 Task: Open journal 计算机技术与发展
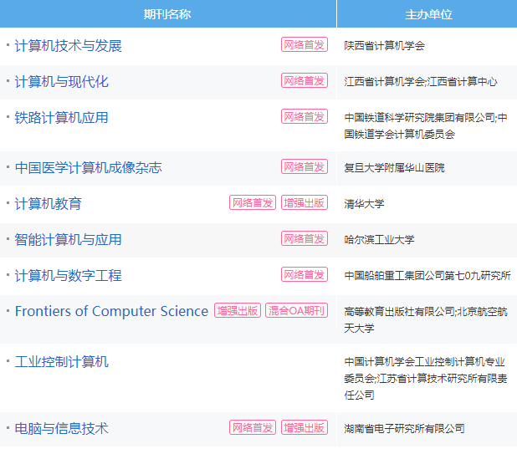(x=69, y=45)
